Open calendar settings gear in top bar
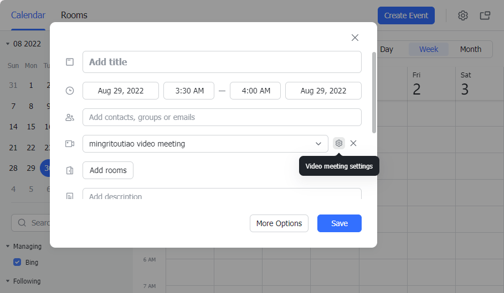This screenshot has height=293, width=504. point(463,15)
